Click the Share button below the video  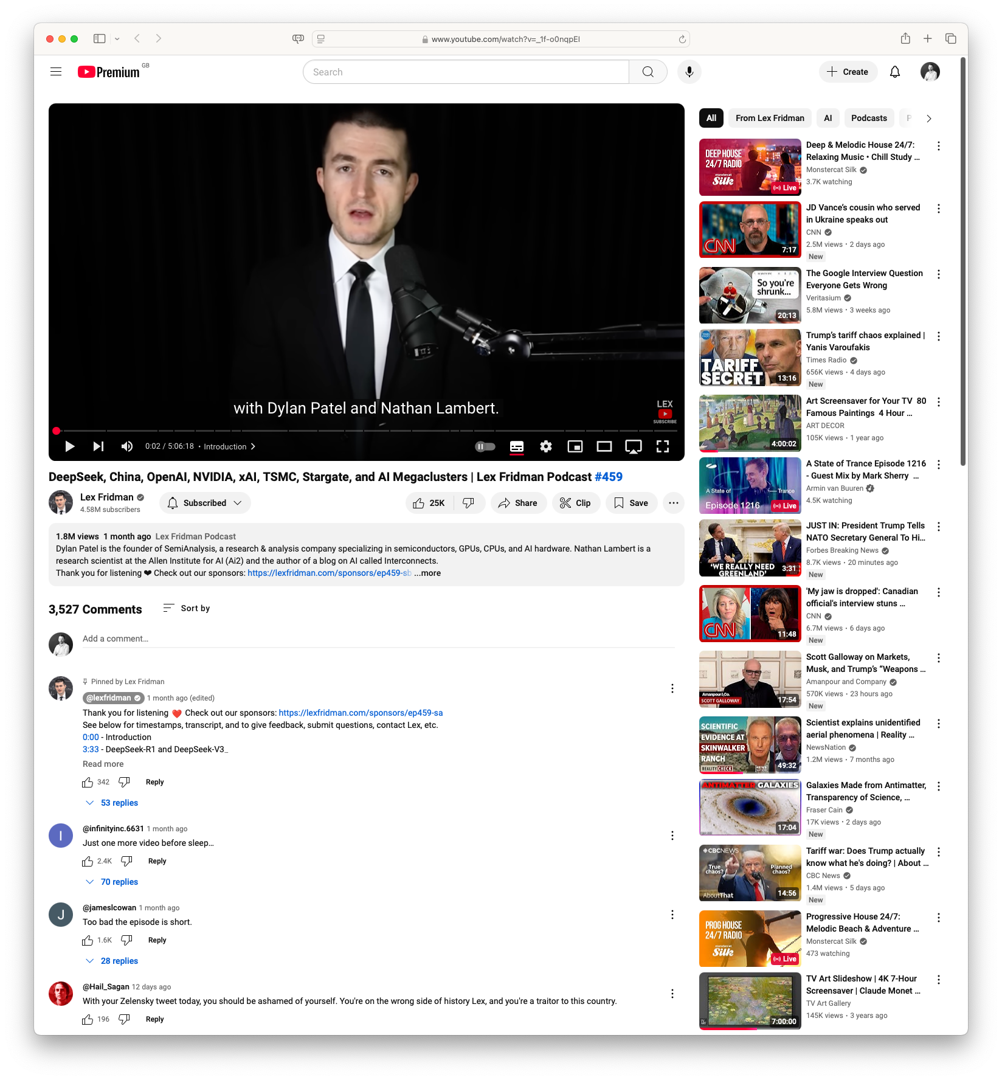(x=518, y=502)
